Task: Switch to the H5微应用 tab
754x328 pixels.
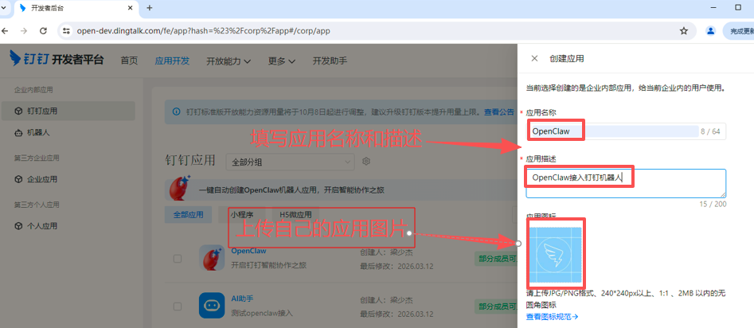Action: [295, 215]
